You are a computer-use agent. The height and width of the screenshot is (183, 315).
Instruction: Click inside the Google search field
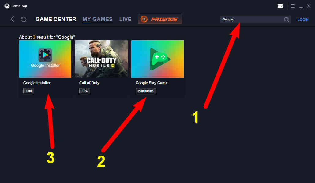pos(252,20)
